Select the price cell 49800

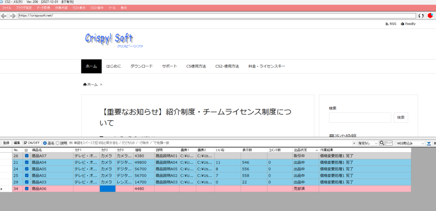pyautogui.click(x=144, y=163)
